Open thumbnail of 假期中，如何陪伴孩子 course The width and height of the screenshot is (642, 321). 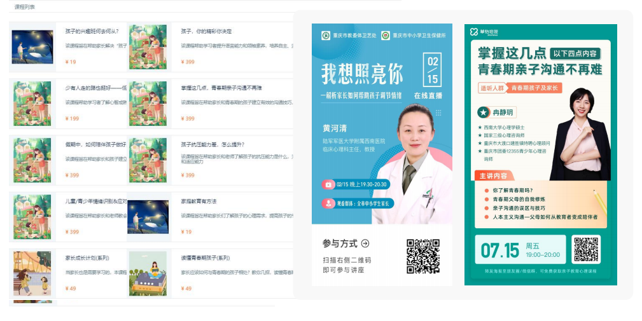coord(32,160)
